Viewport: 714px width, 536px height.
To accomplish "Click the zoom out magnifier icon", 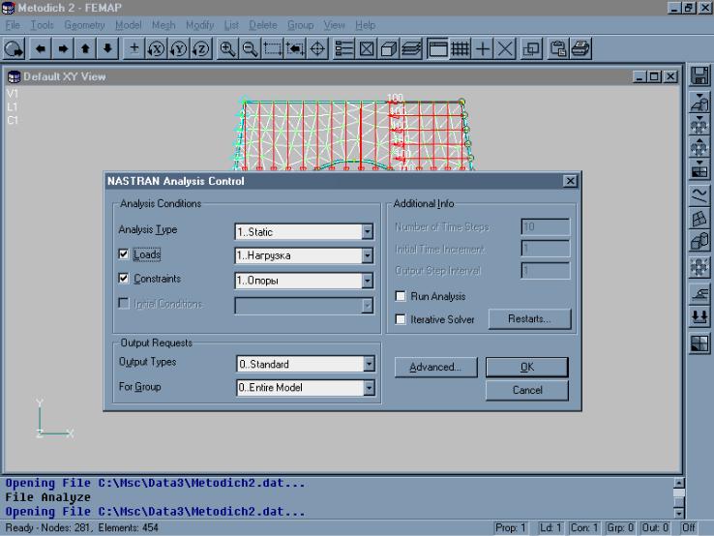I will (250, 48).
